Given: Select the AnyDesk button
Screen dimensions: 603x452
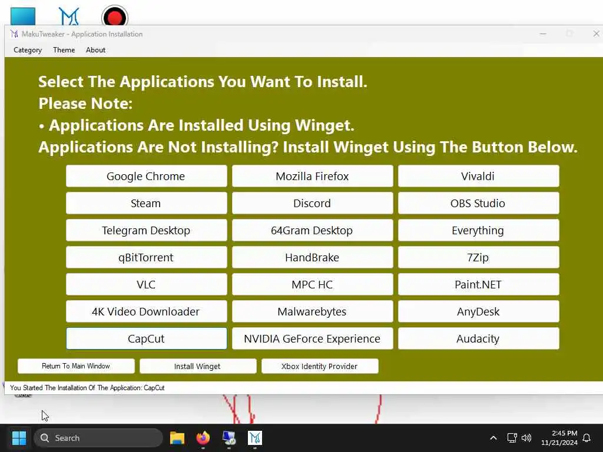Looking at the screenshot, I should click(x=478, y=311).
